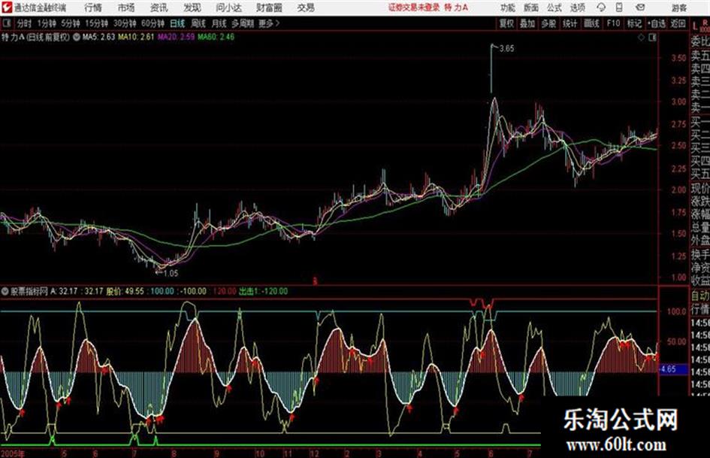The image size is (710, 458).
Task: Open the round settings icon beside 特力A title
Action: pos(76,37)
